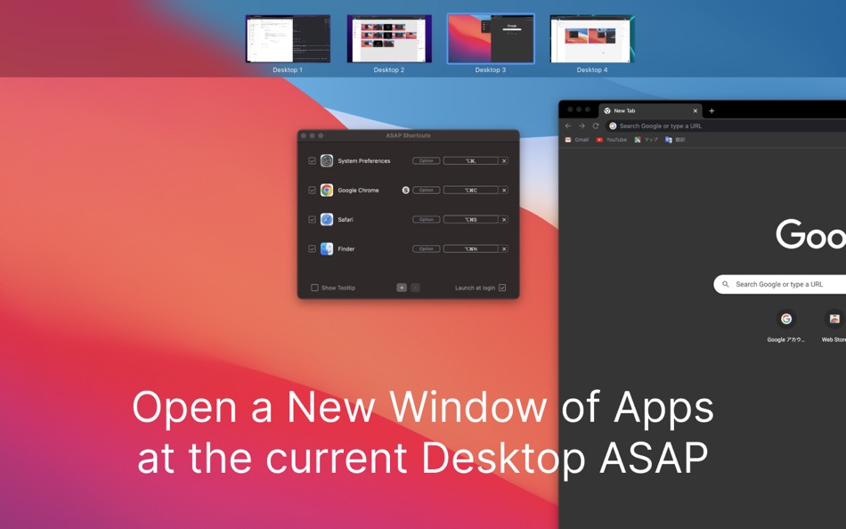Viewport: 846px width, 529px height.
Task: Go back in the Chrome window
Action: (567, 126)
